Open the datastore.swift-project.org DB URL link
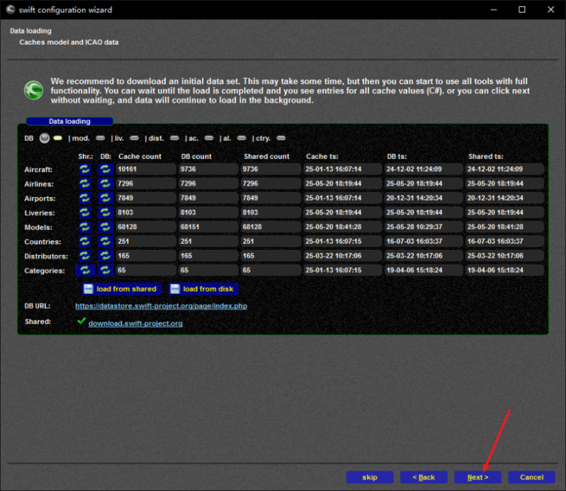Screen dimensions: 566x491 161,306
